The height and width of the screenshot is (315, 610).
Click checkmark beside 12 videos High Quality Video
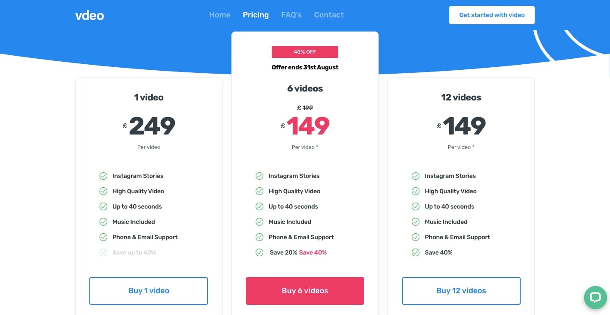point(416,191)
